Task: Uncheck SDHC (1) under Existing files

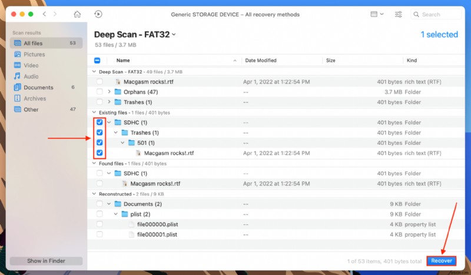Action: (x=99, y=122)
